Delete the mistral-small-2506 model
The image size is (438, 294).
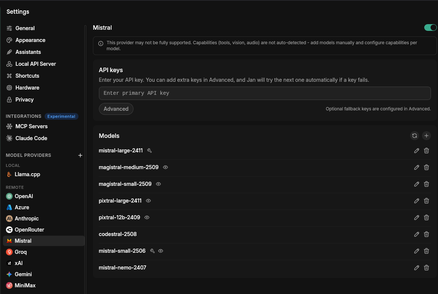click(x=426, y=251)
